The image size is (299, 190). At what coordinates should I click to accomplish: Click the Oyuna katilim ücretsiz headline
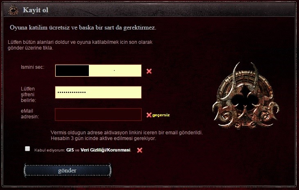point(83,27)
